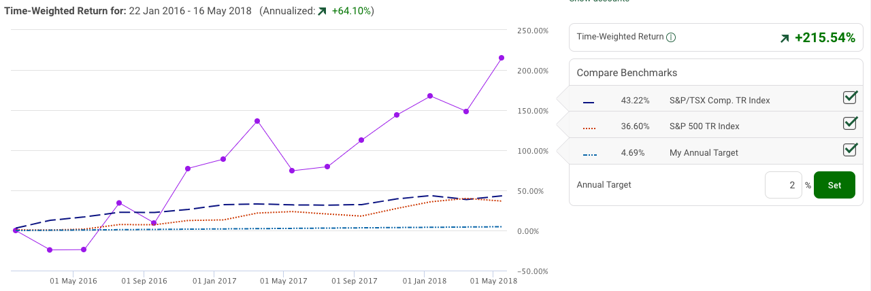This screenshot has width=871, height=291.
Task: Click the Annual Target label text
Action: point(604,184)
